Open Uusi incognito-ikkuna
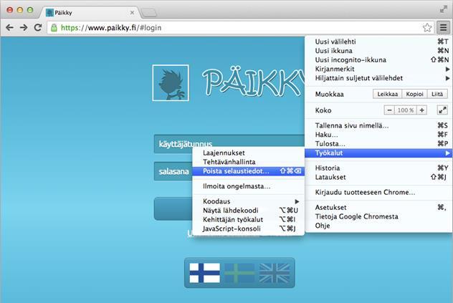This screenshot has height=303, width=453. pyautogui.click(x=378, y=59)
